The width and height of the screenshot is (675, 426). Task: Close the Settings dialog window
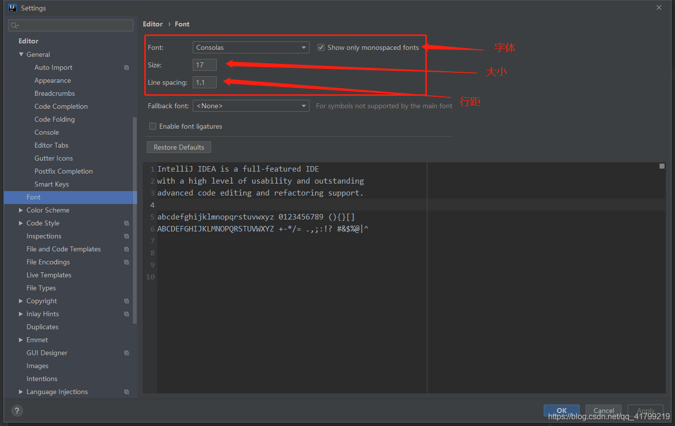[x=659, y=8]
